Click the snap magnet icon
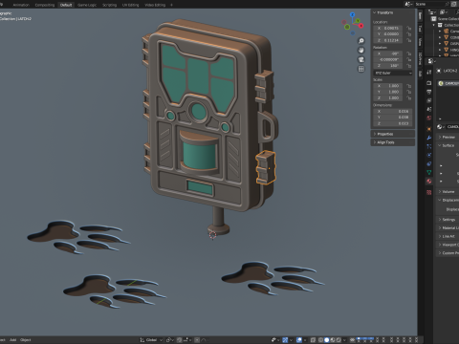 [180, 340]
